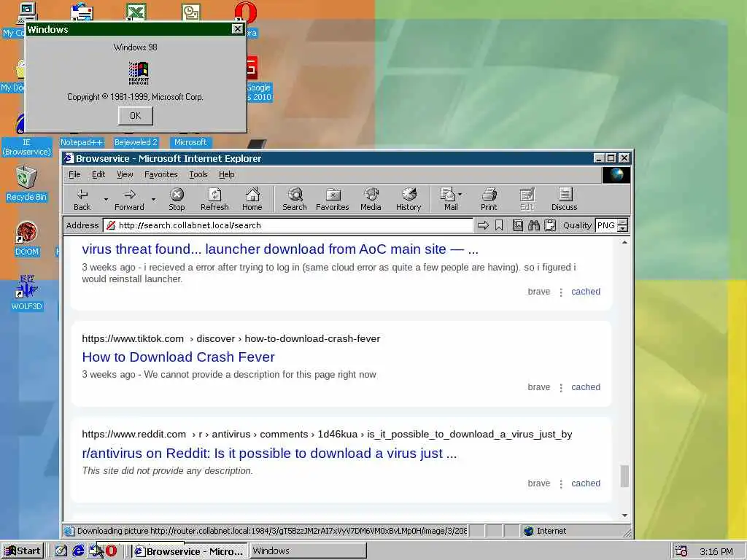Select the DOOM desktop icon
Image resolution: width=747 pixels, height=560 pixels.
click(26, 238)
